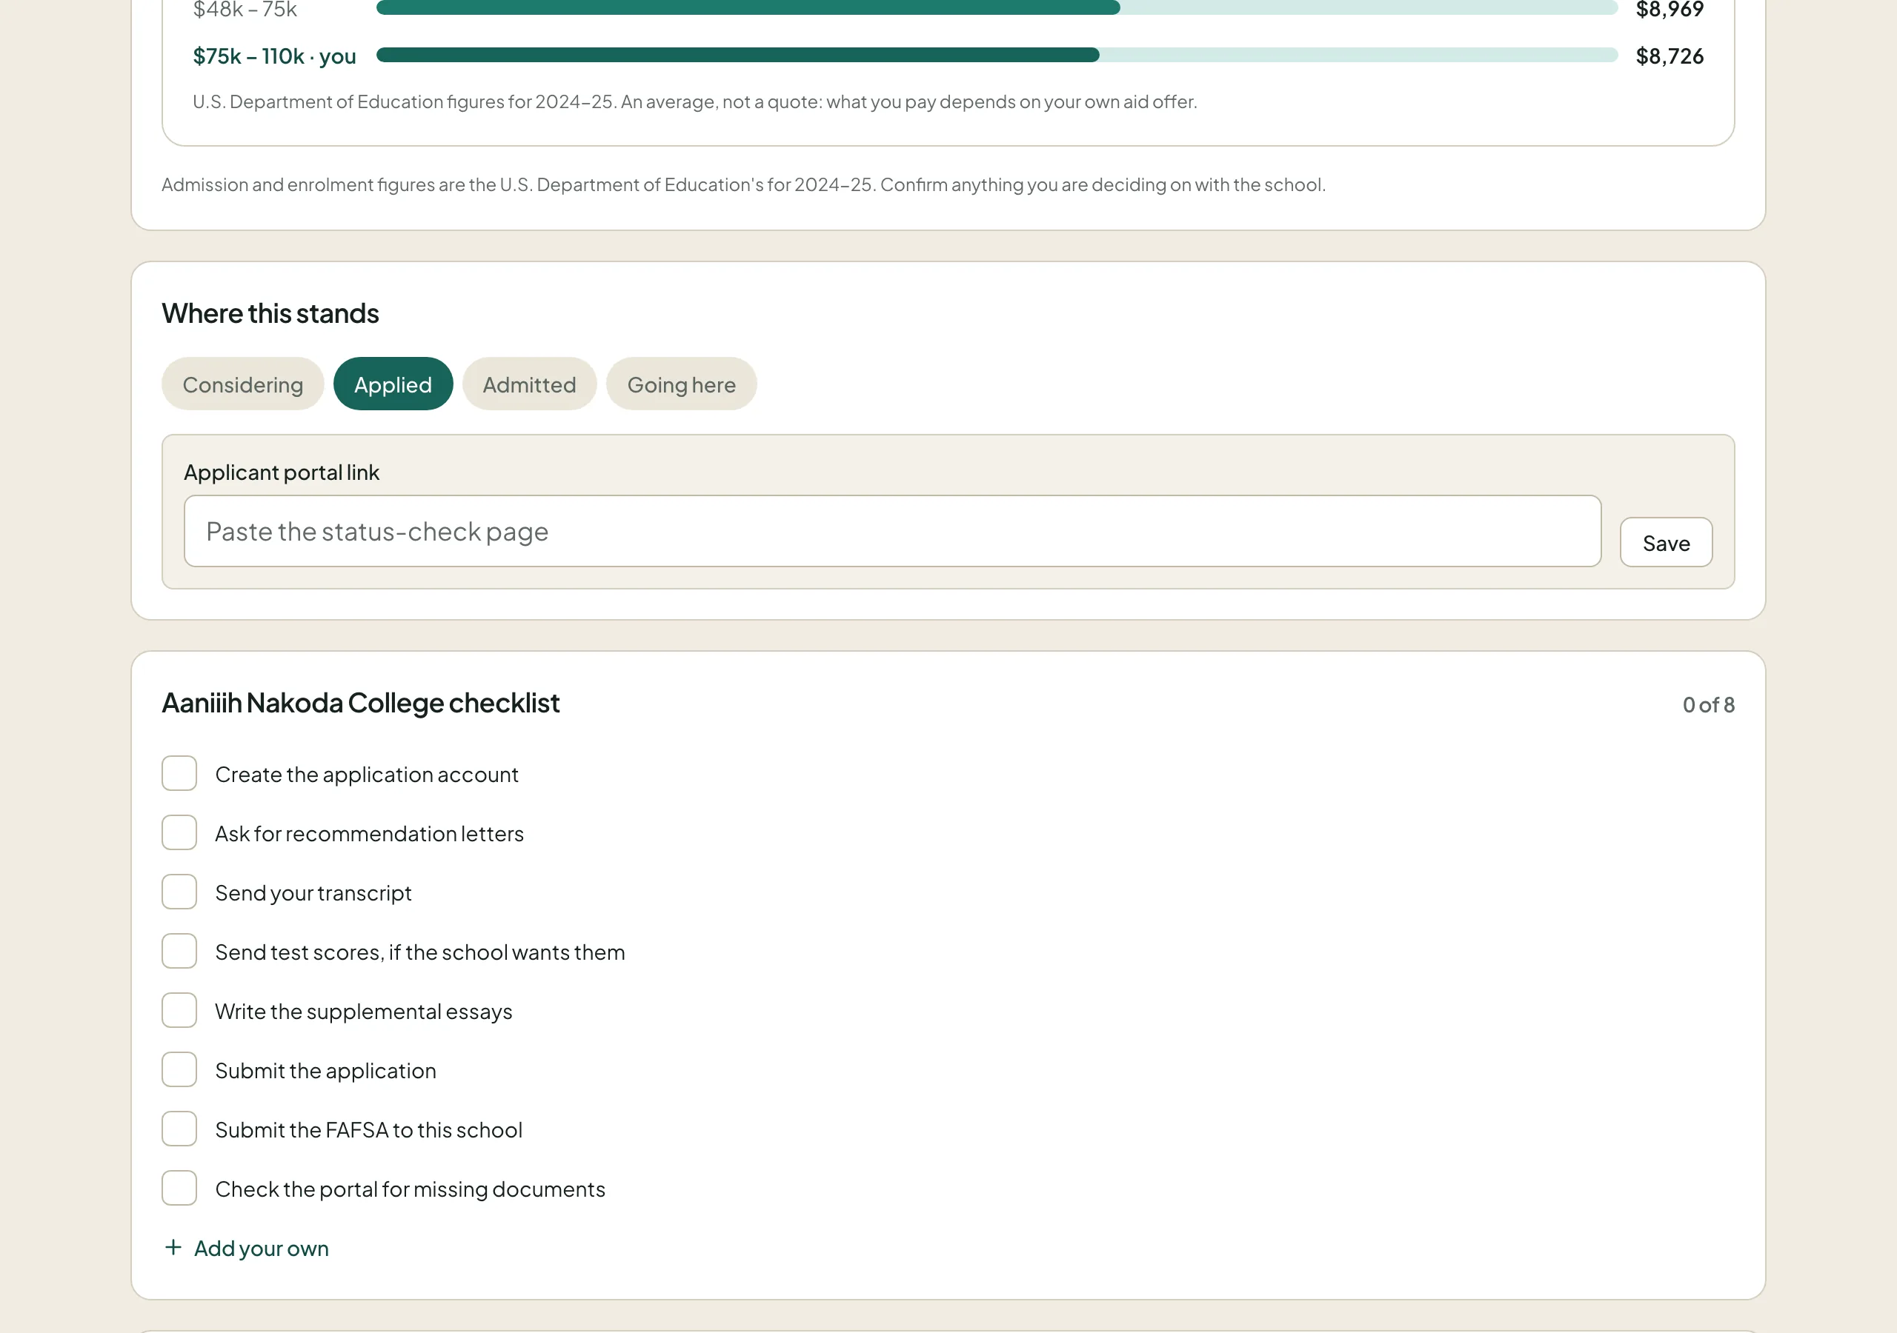Click the Admission and enrolment figures disclaimer
The width and height of the screenshot is (1897, 1333).
(743, 184)
